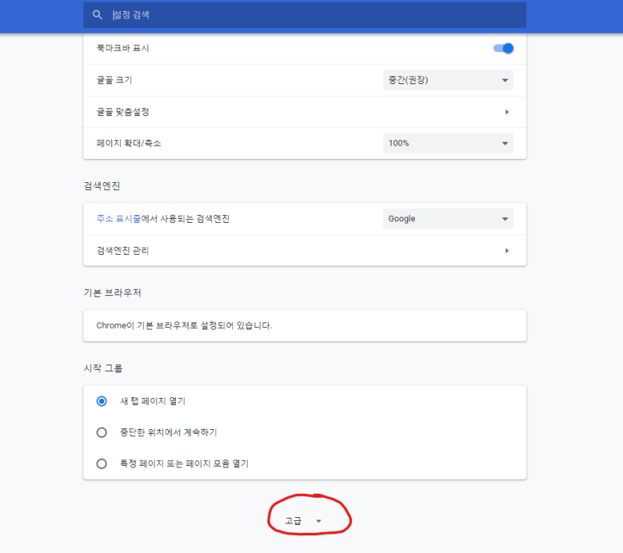The image size is (623, 553).
Task: Open the Google search engine dropdown
Action: [x=448, y=219]
